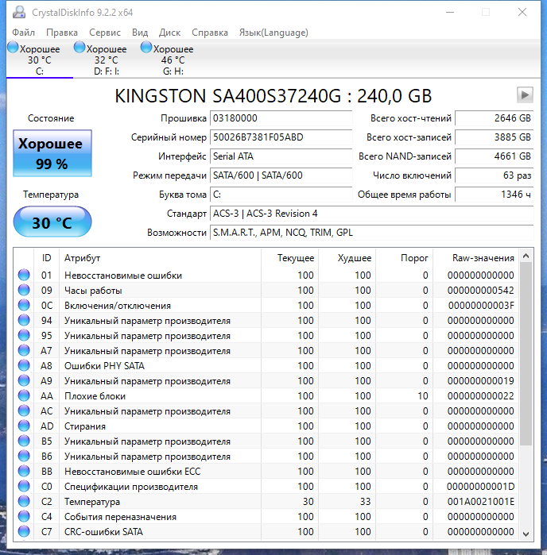Click the Атрибут column header
This screenshot has height=555, width=547.
(x=82, y=258)
